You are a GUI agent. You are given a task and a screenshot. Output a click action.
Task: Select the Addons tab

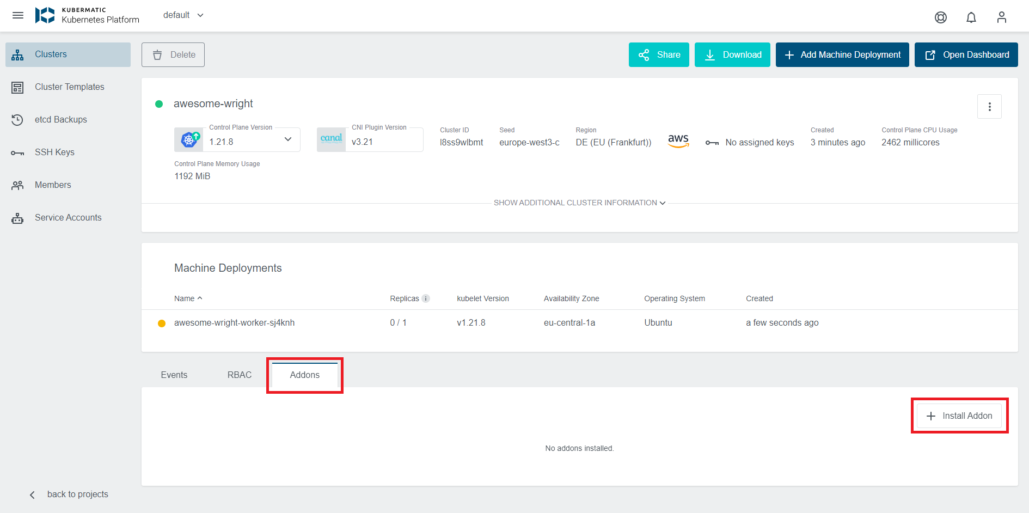304,375
